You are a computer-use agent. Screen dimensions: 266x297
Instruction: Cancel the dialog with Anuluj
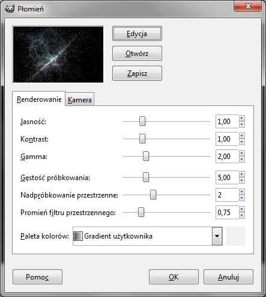point(228,277)
